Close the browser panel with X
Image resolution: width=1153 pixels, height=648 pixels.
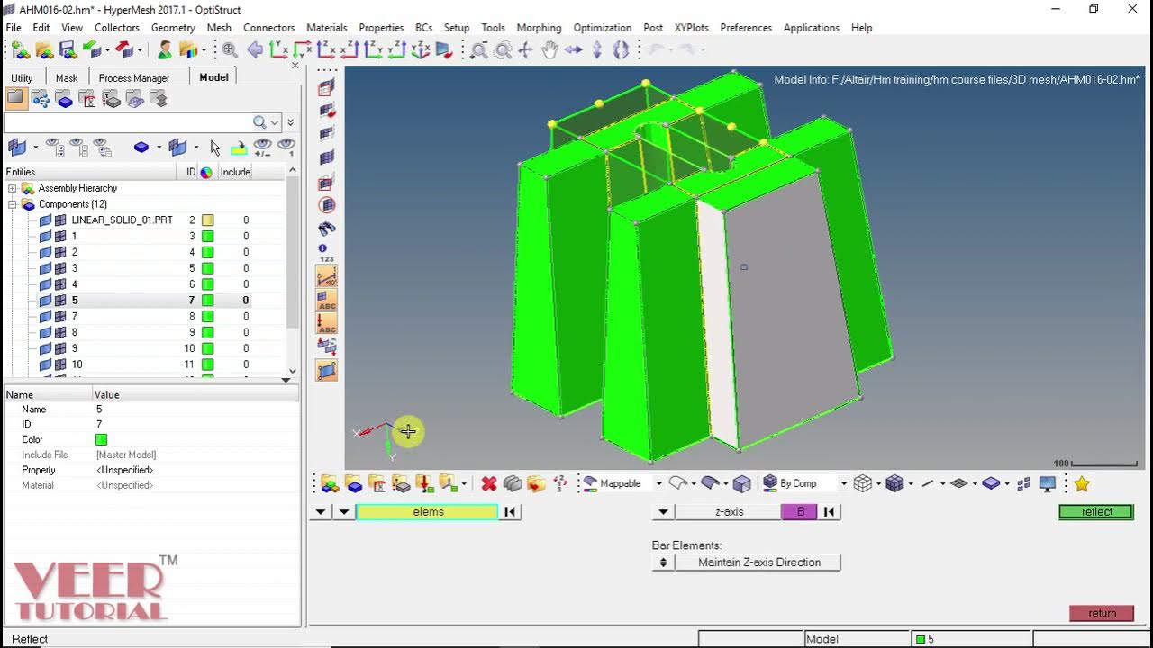[295, 65]
